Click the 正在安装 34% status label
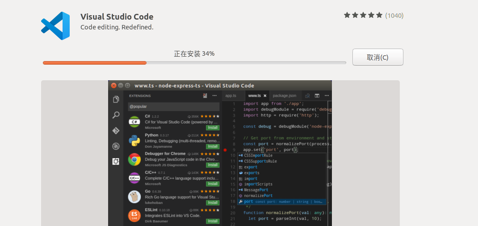478x226 pixels. tap(194, 54)
